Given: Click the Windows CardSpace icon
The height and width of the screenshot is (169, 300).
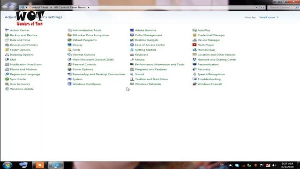Looking at the screenshot, I should tap(69, 84).
